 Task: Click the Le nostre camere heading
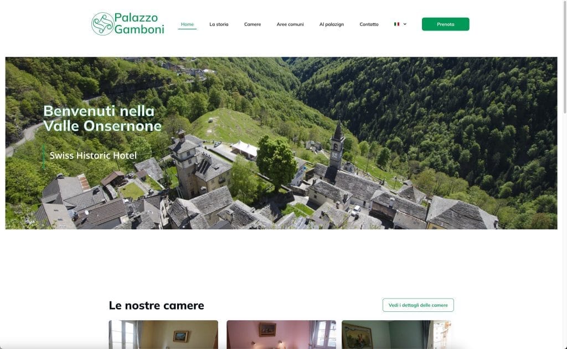pyautogui.click(x=157, y=305)
